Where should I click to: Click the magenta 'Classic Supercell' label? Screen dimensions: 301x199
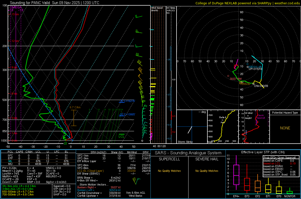[261, 117]
